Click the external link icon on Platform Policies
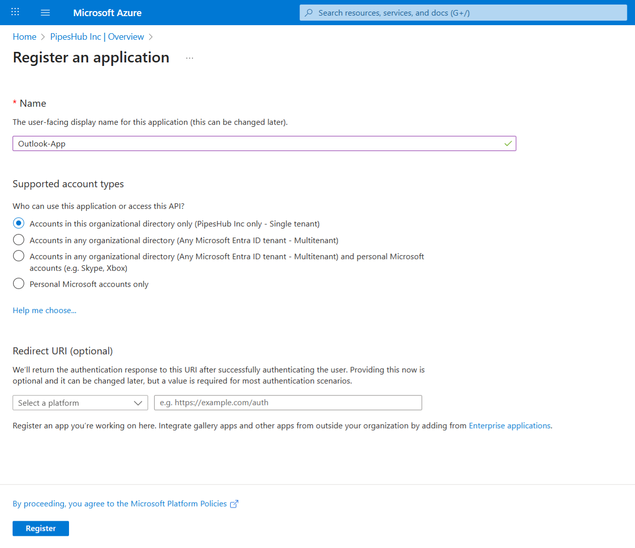This screenshot has height=548, width=635. (x=234, y=503)
